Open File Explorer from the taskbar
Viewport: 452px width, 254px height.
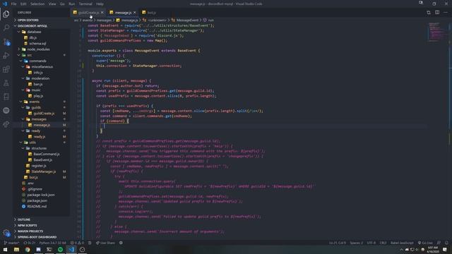pos(16,249)
